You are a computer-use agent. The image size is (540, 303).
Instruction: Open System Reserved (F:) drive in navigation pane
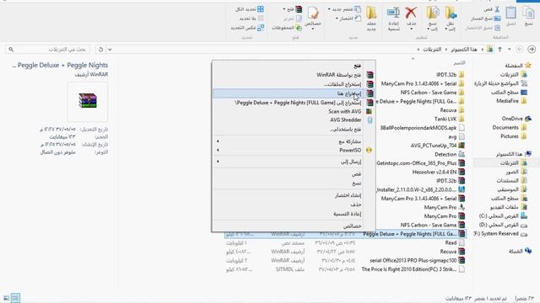tap(500, 234)
